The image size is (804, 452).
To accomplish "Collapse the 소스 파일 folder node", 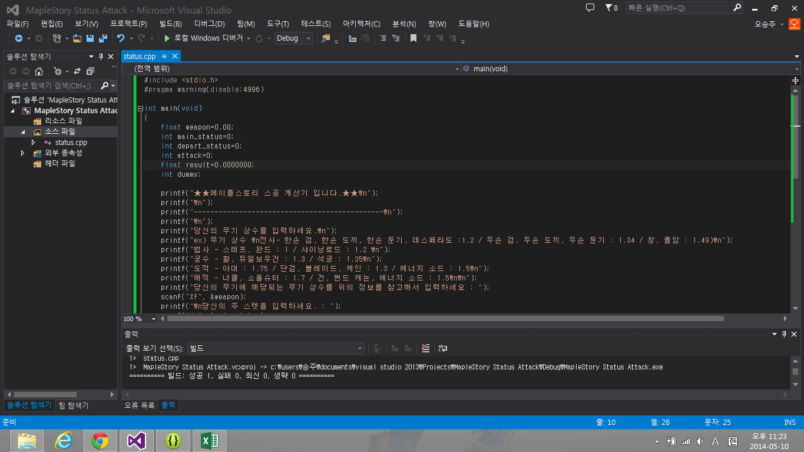I will pos(23,132).
